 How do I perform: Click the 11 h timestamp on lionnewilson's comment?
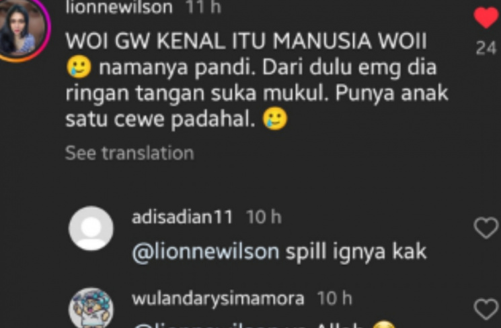(x=204, y=7)
